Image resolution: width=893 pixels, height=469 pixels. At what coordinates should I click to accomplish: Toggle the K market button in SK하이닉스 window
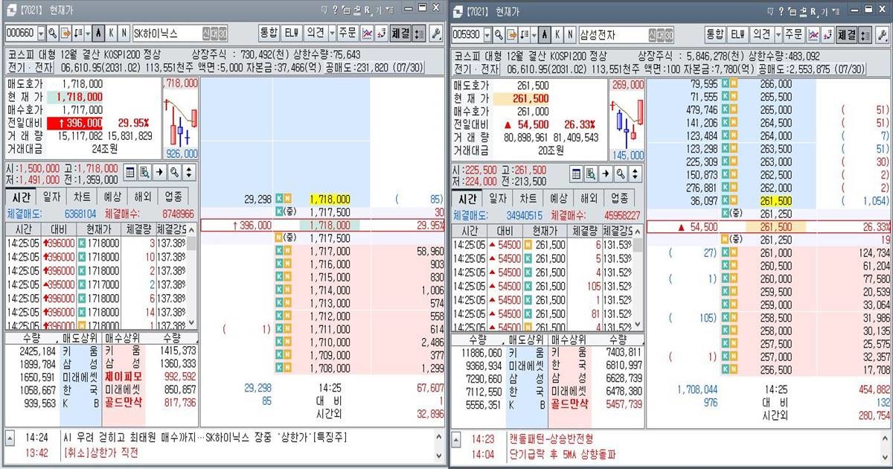point(111,33)
